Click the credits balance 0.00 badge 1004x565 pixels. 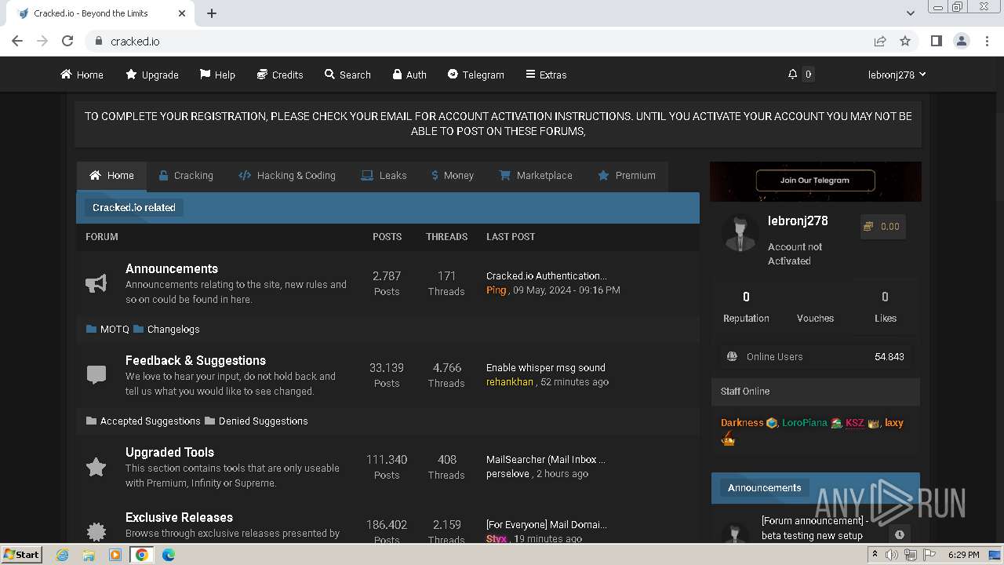(x=882, y=226)
